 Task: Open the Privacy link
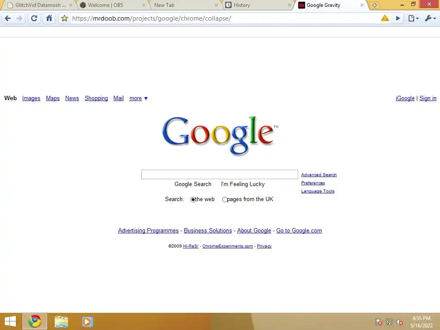[x=264, y=246]
